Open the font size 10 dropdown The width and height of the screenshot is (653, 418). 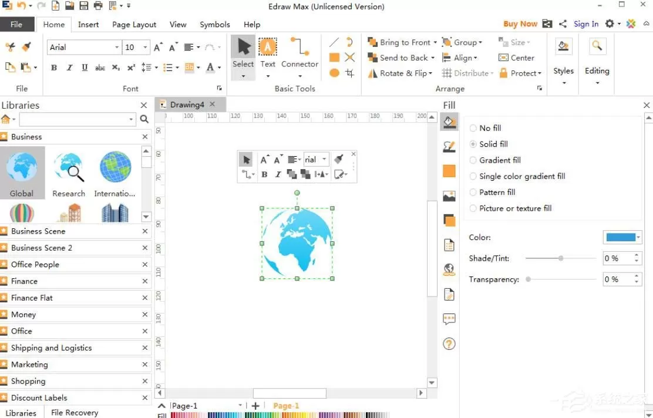pos(145,48)
